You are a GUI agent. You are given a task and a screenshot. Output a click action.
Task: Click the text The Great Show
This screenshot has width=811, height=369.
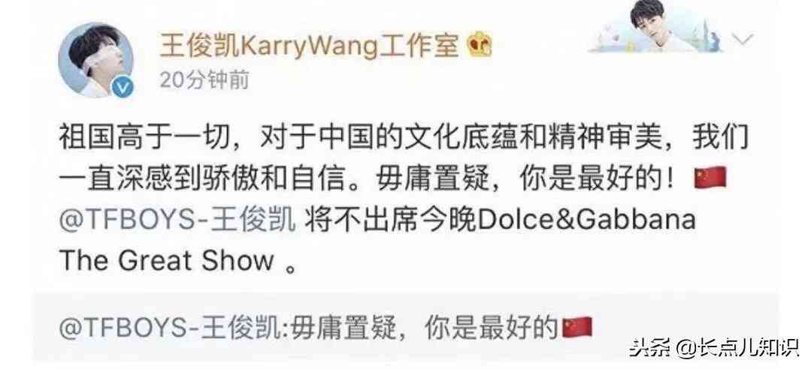(x=168, y=261)
